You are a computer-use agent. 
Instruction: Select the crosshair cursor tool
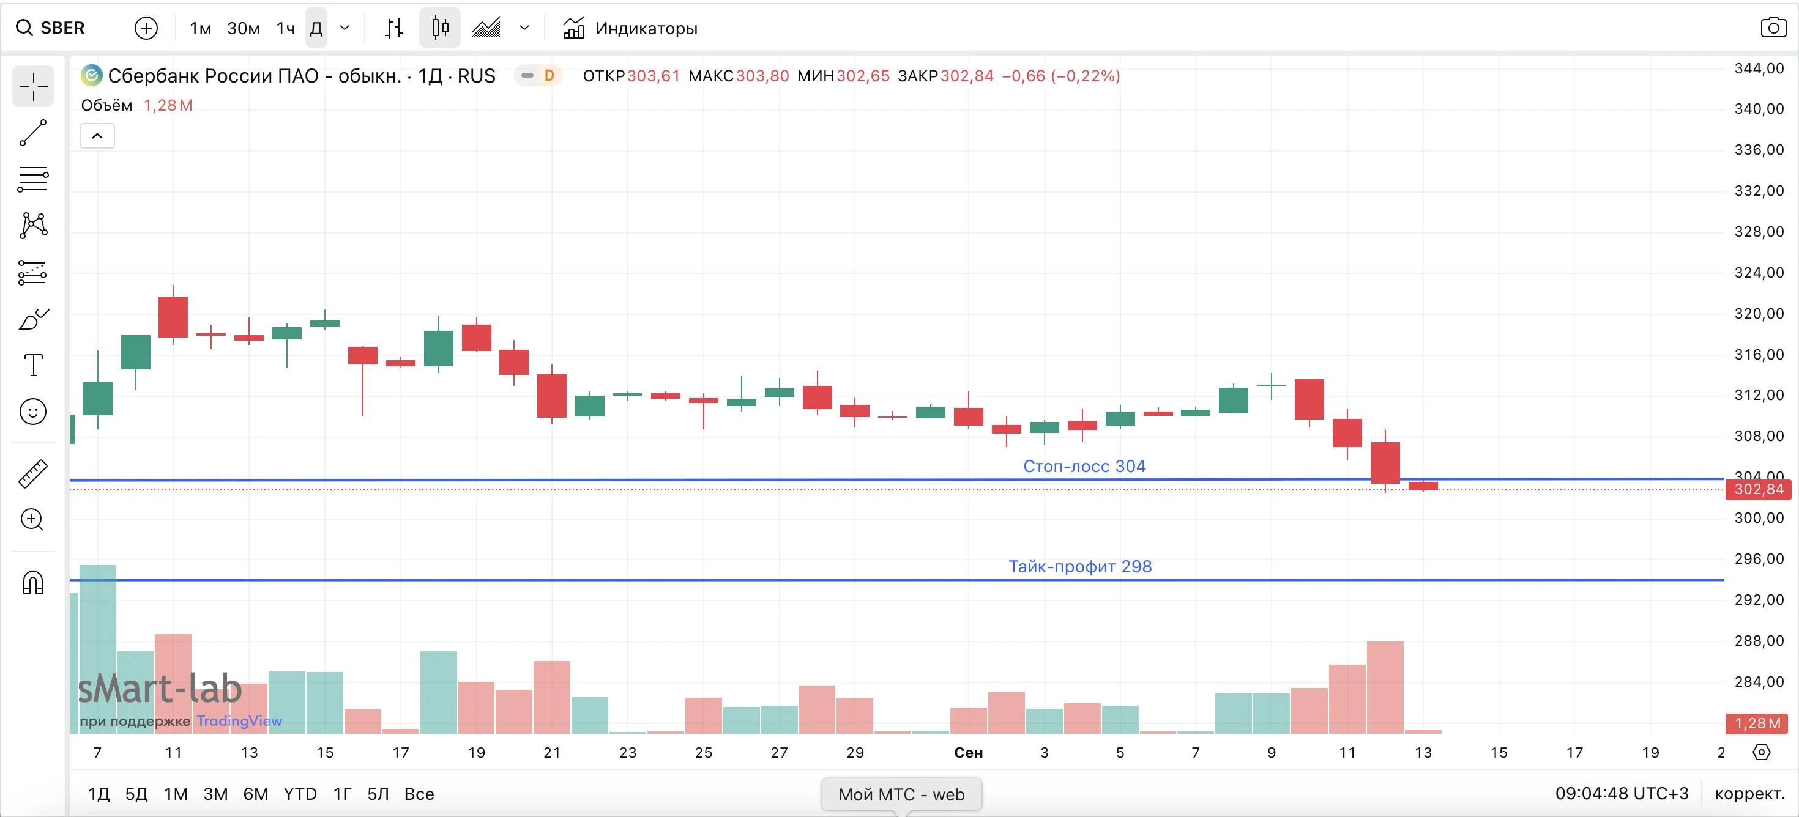(33, 86)
